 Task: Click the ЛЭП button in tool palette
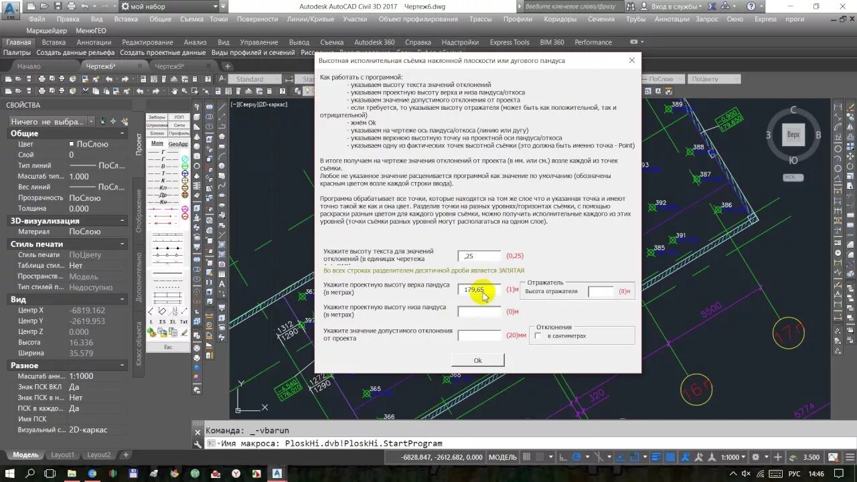[179, 117]
